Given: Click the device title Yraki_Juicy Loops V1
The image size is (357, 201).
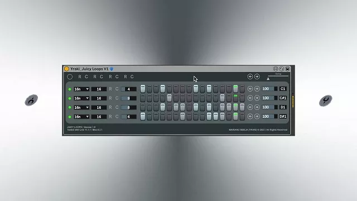Looking at the screenshot, I should 89,69.
